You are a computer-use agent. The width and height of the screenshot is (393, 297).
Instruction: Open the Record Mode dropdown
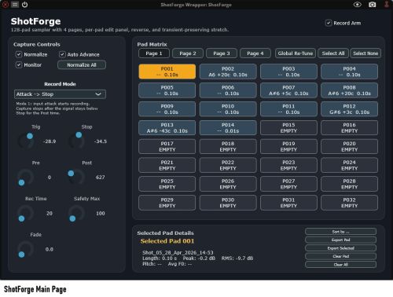(60, 94)
